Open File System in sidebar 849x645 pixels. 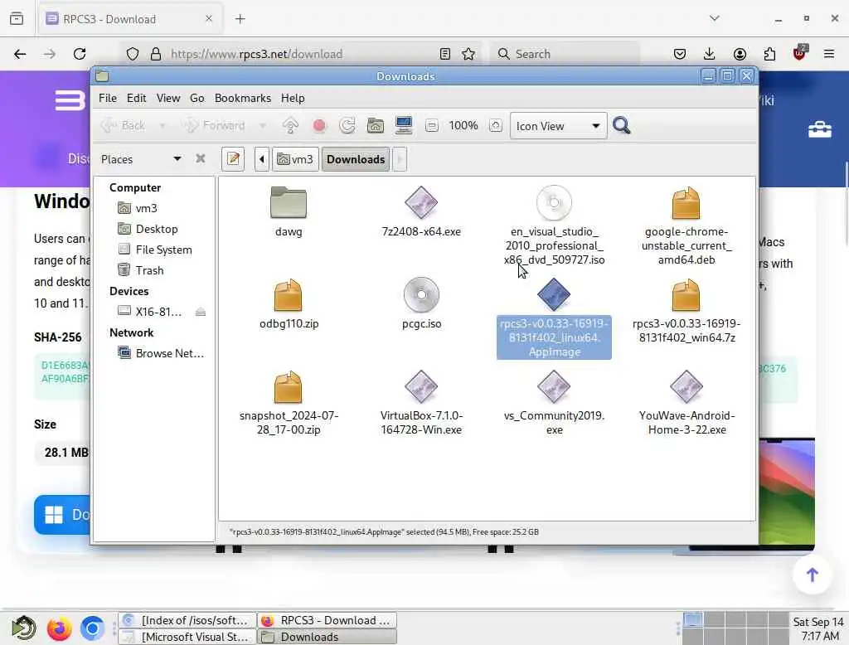click(163, 250)
